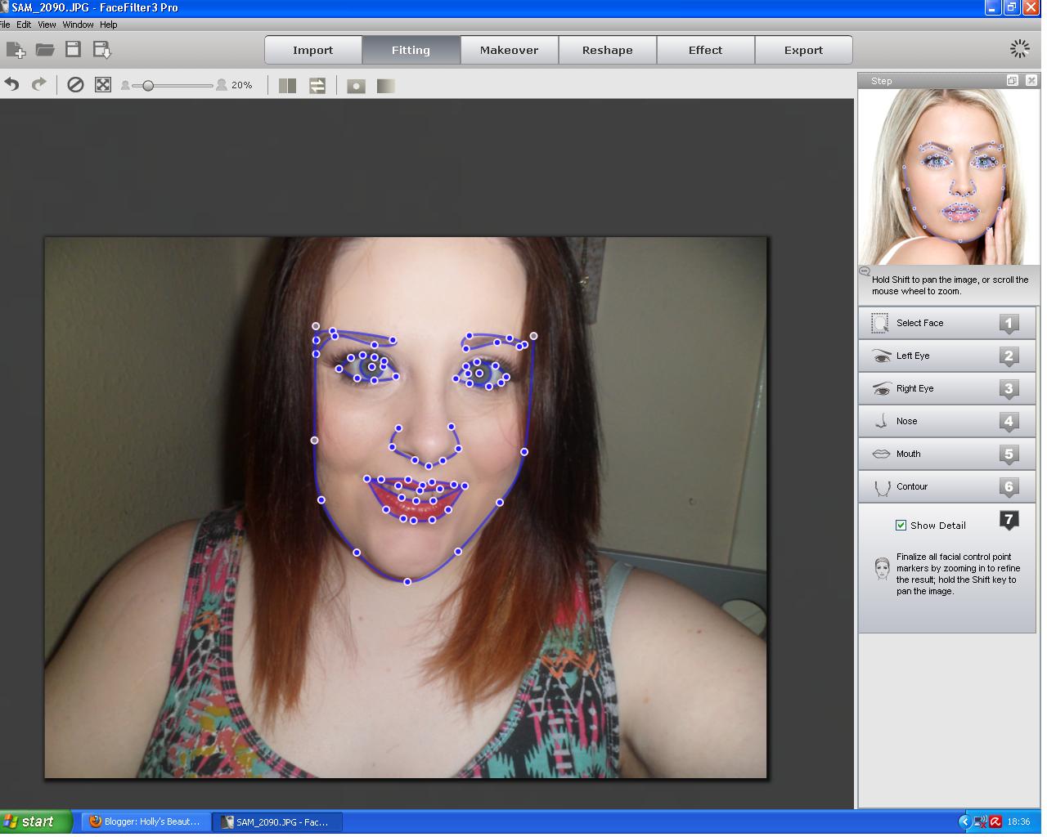Screen dimensions: 1047x837
Task: Open the Effect tab
Action: pyautogui.click(x=705, y=50)
